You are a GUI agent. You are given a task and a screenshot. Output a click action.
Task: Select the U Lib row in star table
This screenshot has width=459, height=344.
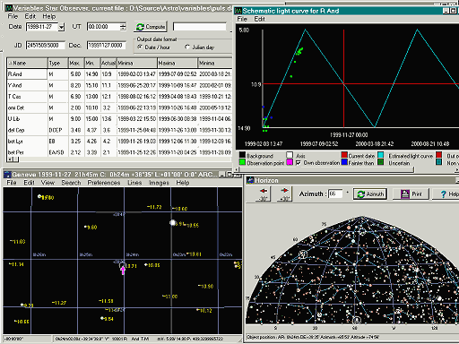tap(119, 119)
